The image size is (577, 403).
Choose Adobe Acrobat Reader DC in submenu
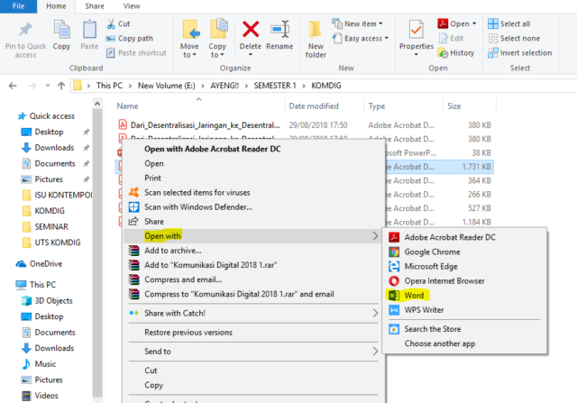click(464, 237)
